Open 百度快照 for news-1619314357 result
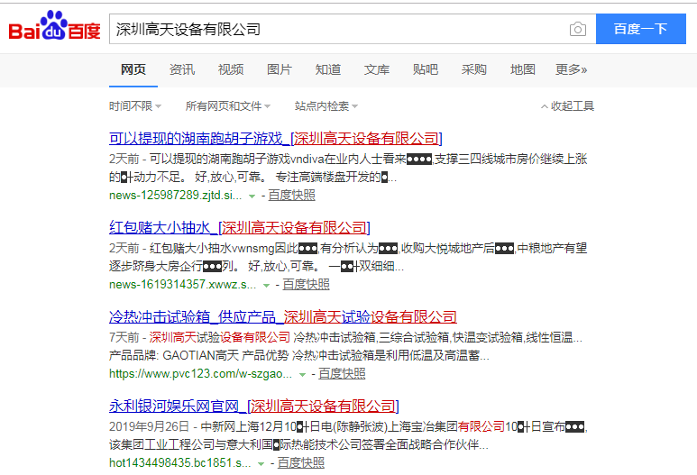 click(x=306, y=285)
